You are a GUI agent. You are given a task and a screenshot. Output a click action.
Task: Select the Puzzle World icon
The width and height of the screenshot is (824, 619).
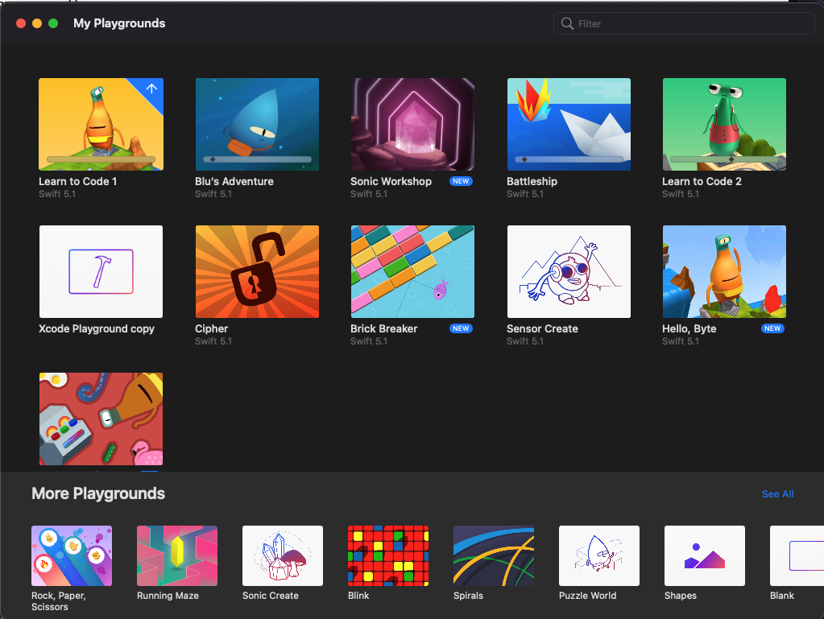tap(599, 555)
